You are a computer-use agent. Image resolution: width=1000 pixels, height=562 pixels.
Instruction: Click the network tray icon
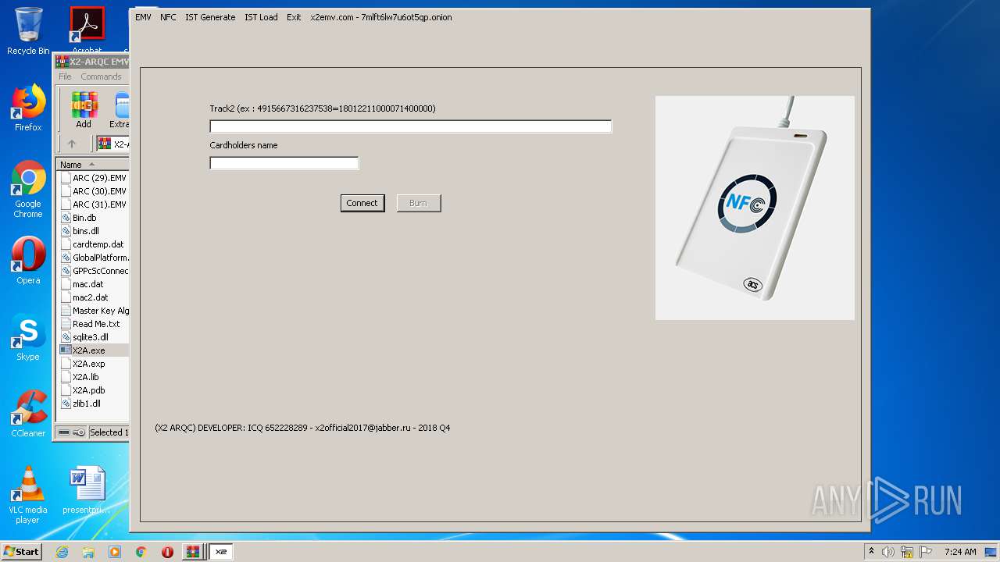click(907, 552)
